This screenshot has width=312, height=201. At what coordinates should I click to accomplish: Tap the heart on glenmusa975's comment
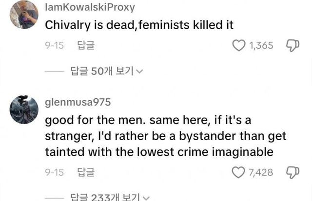239,172
